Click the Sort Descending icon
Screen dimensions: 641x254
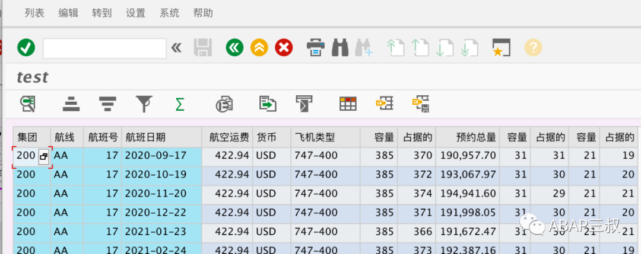click(107, 104)
